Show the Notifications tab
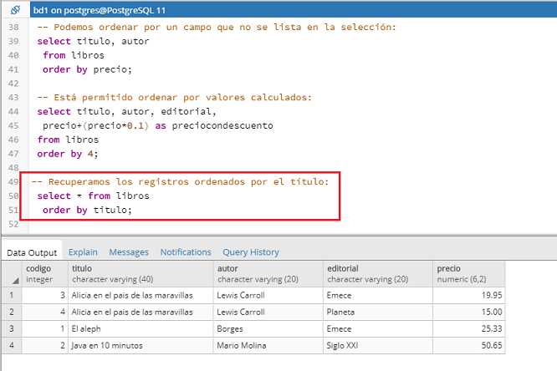 click(x=186, y=252)
